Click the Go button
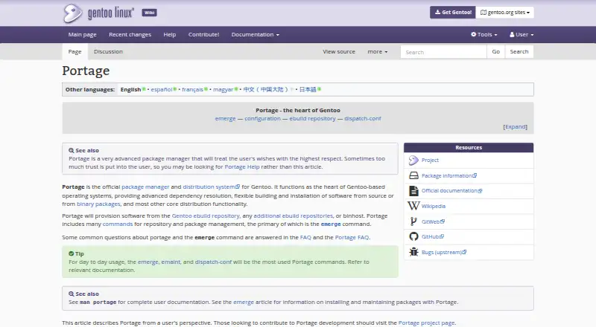This screenshot has width=596, height=327. [495, 51]
